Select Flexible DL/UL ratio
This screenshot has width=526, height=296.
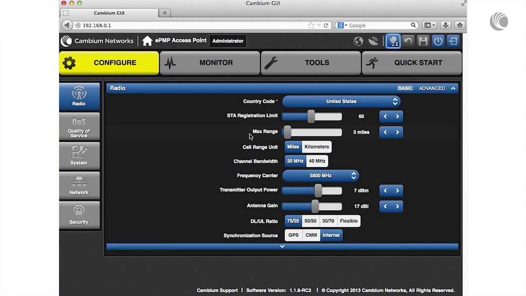[348, 221]
